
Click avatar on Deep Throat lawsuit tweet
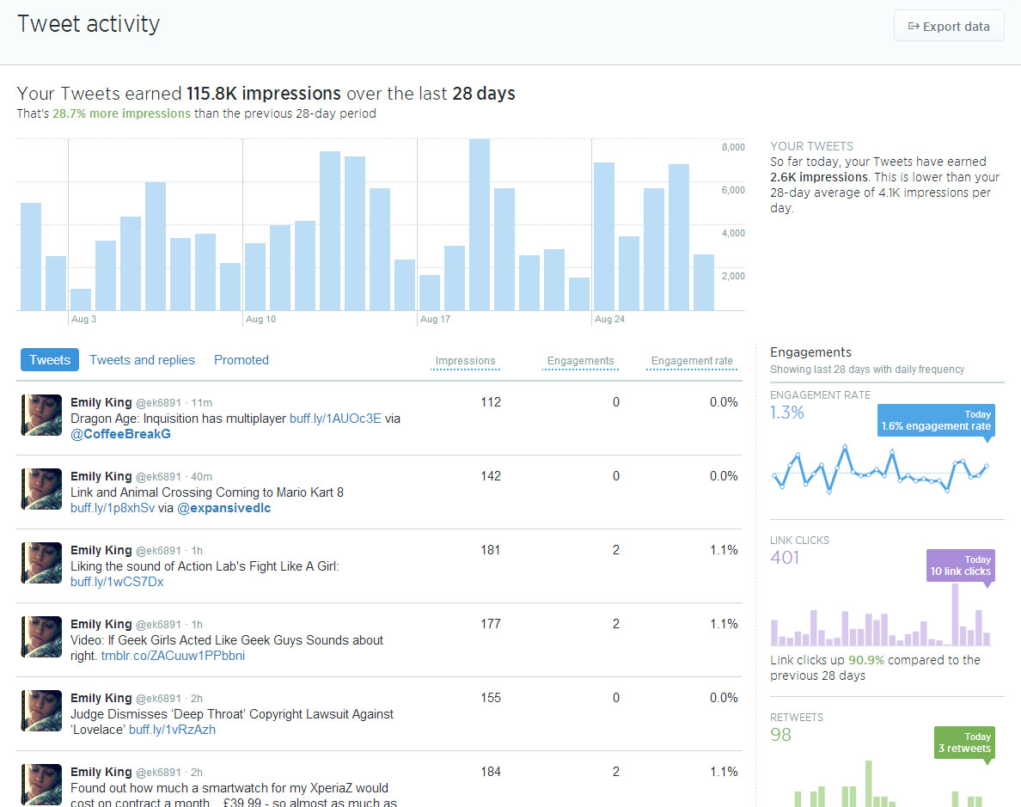pyautogui.click(x=41, y=711)
